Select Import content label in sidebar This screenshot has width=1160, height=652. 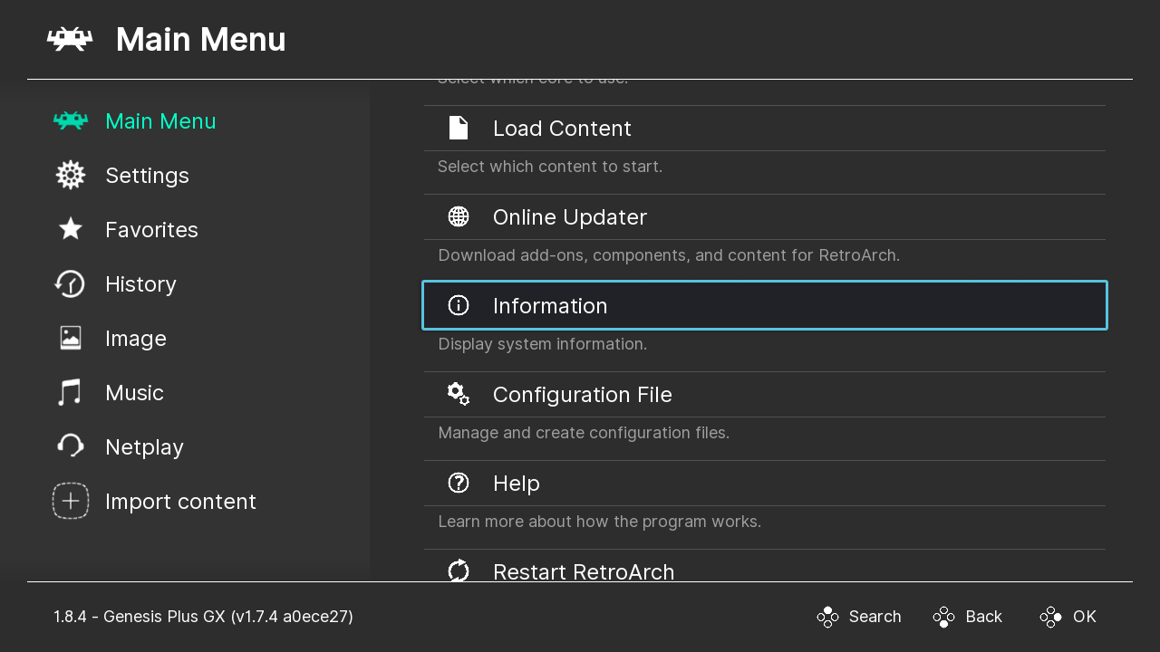point(180,501)
